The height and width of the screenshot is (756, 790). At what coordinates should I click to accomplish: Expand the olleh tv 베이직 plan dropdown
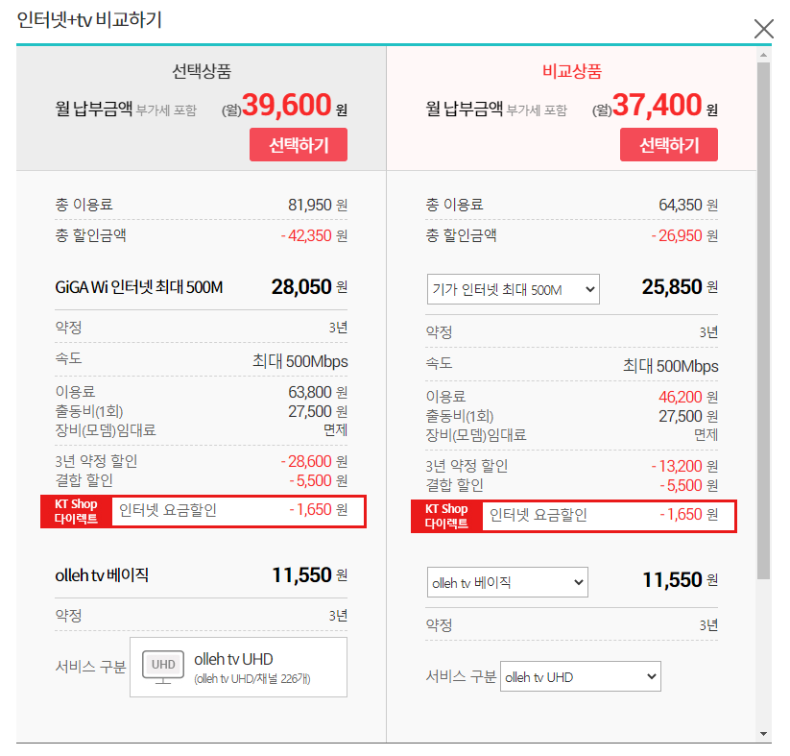[507, 582]
